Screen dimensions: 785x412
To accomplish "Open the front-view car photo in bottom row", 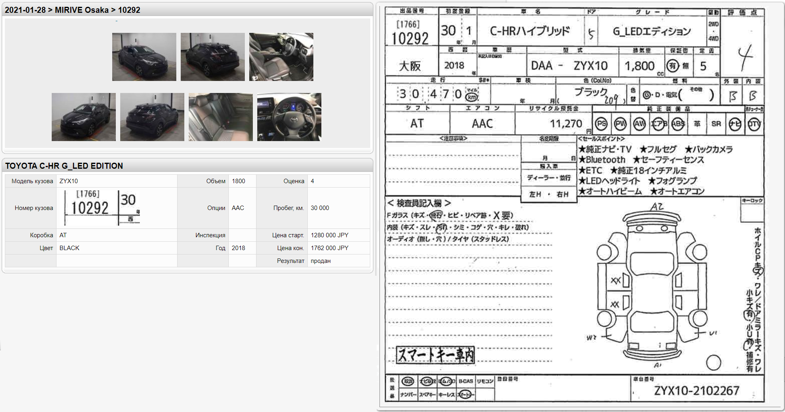I will tap(84, 117).
